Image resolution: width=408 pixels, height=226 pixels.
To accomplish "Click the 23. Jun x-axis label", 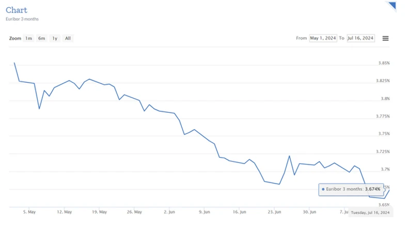I will click(x=274, y=212).
